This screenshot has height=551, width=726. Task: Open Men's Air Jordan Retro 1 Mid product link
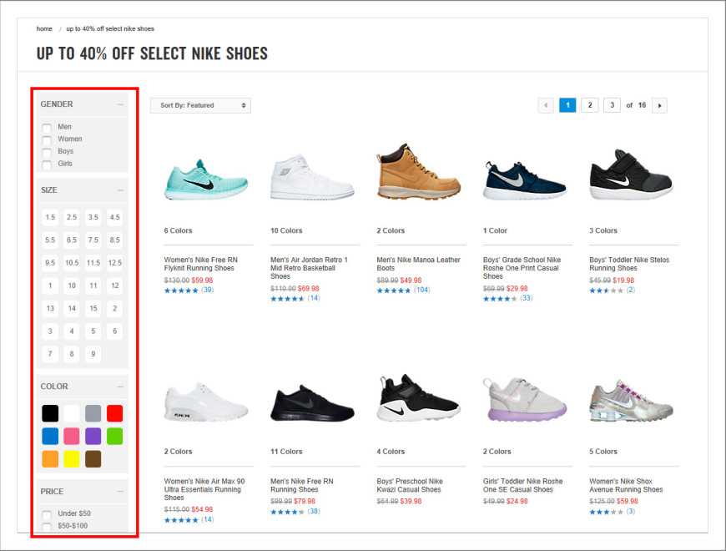tap(309, 268)
